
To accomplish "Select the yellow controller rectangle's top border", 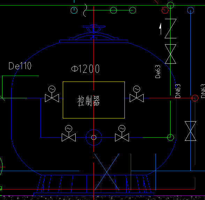I will coord(94,82).
